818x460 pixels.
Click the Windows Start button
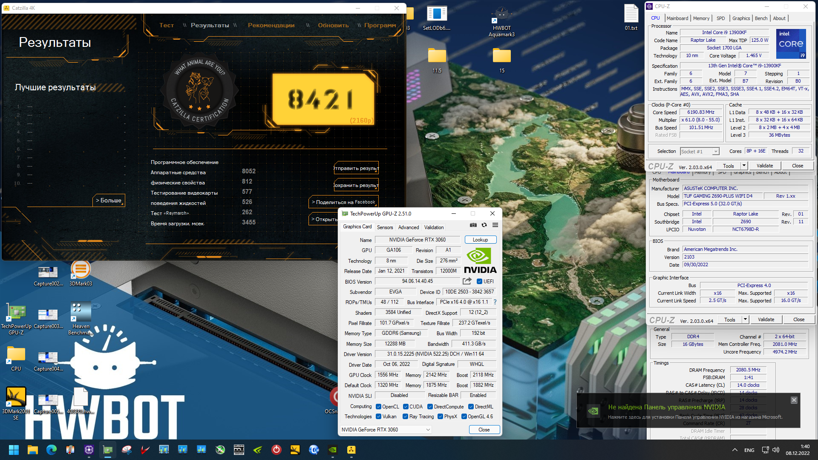tap(14, 450)
